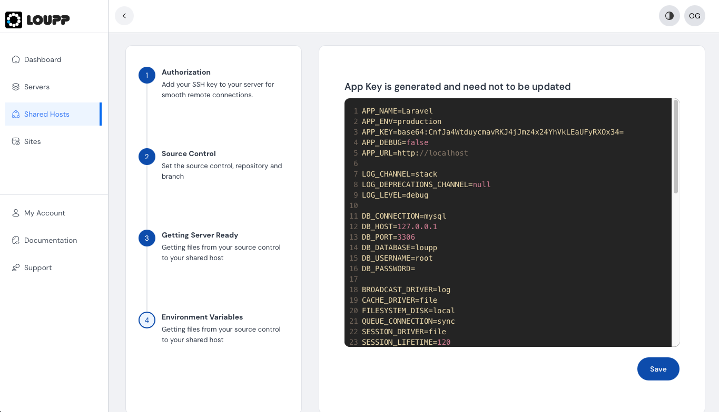Screen dimensions: 719x412
Task: Click empty line number 6 in editor
Action: (x=356, y=163)
